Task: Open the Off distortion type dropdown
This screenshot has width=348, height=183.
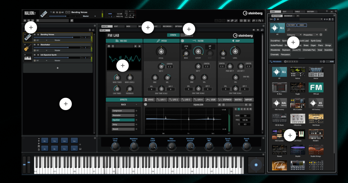Action: 209,46
